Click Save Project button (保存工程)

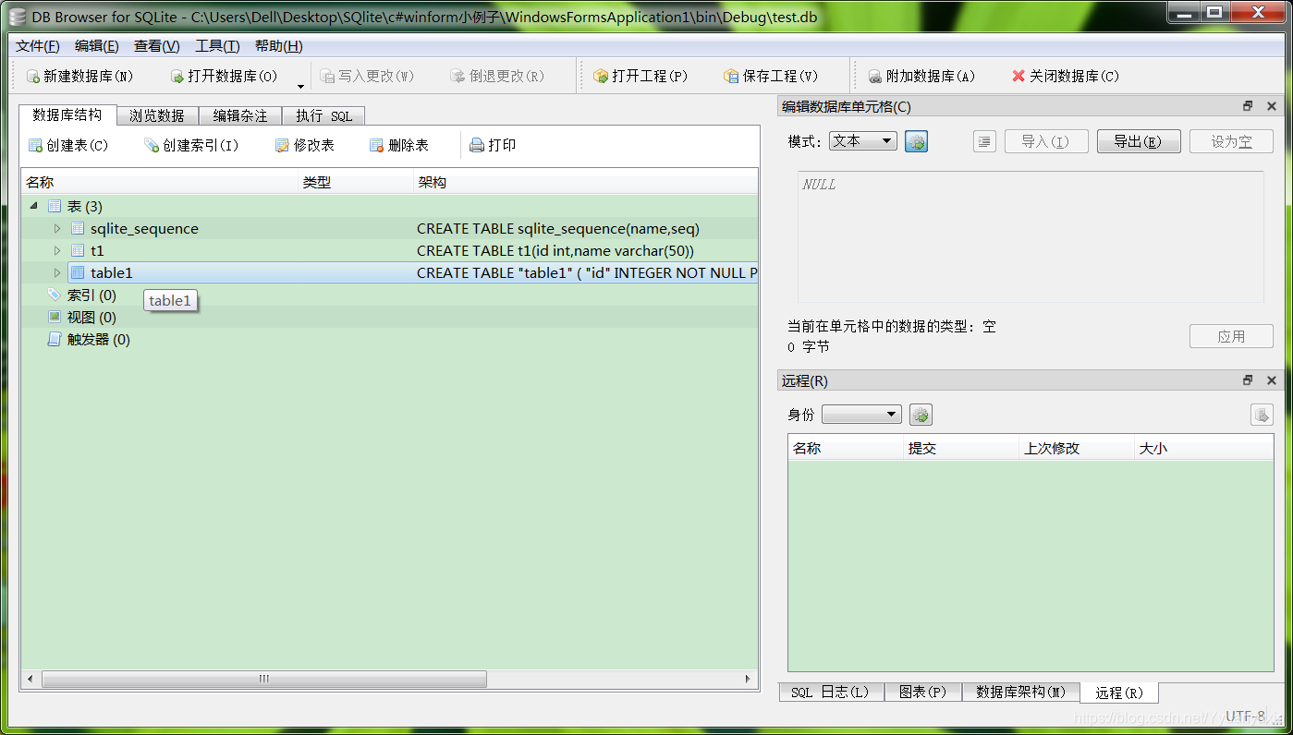pyautogui.click(x=771, y=77)
